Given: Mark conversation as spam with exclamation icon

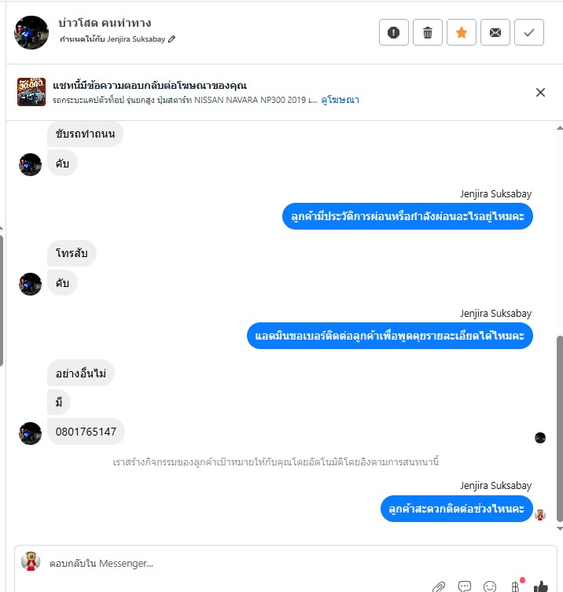Looking at the screenshot, I should click(393, 32).
